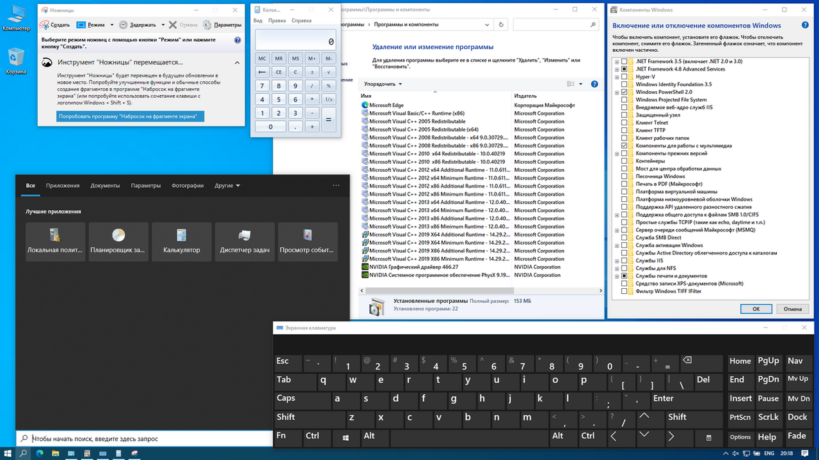
Task: Click the Snipping Tool Parameters gear icon
Action: (207, 25)
